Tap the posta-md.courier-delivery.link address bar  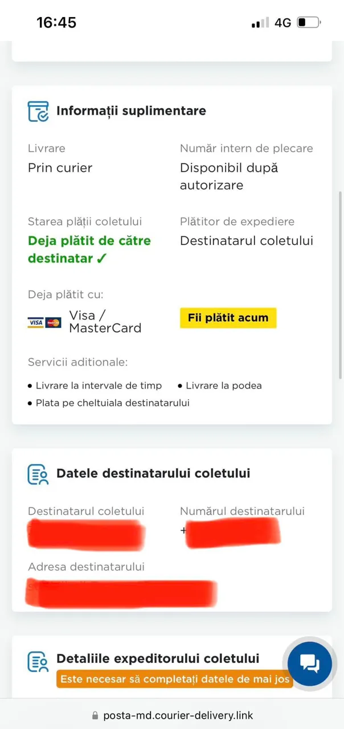coord(178,715)
